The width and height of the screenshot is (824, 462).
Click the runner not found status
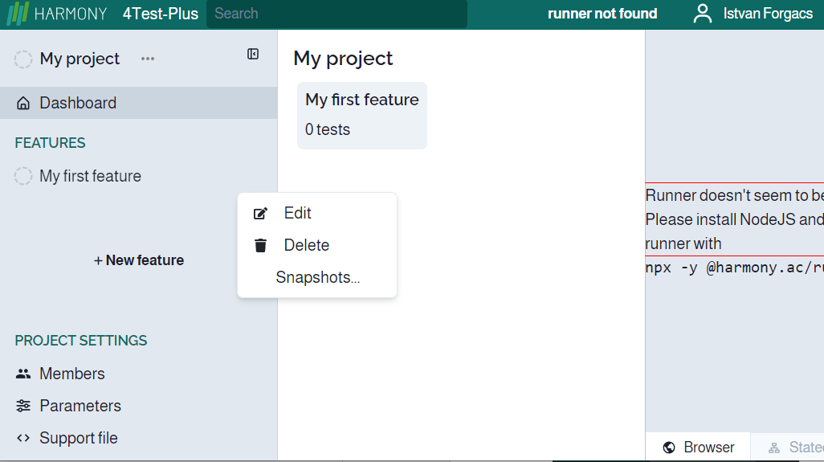pyautogui.click(x=602, y=14)
